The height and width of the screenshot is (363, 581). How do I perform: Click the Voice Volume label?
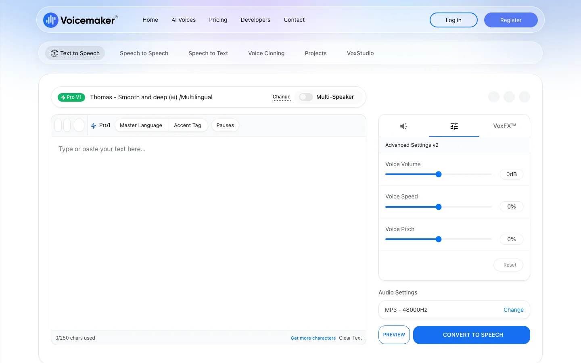[x=403, y=164]
